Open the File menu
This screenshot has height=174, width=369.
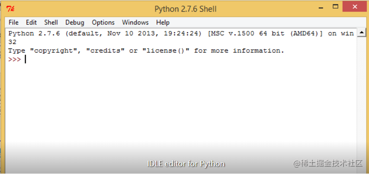13,22
